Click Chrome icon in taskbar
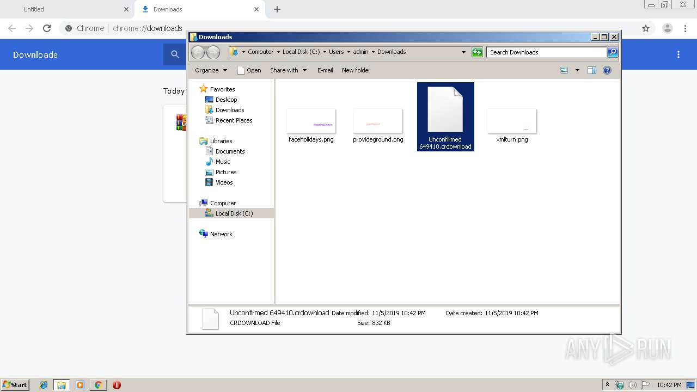 click(98, 385)
